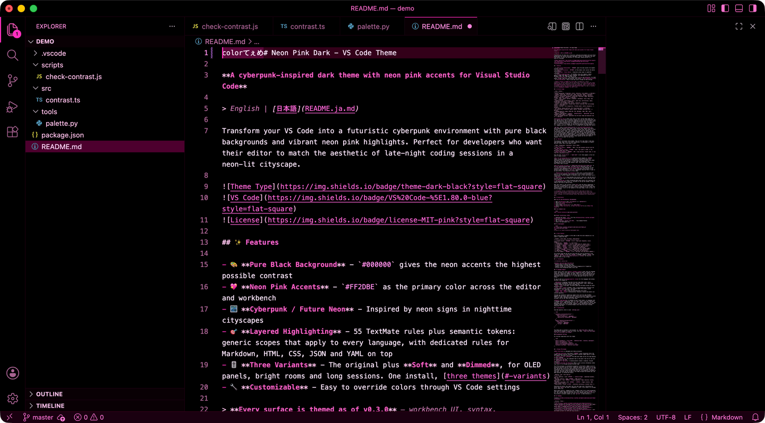Follow the README.ja.md link
The image size is (765, 423).
click(330, 108)
